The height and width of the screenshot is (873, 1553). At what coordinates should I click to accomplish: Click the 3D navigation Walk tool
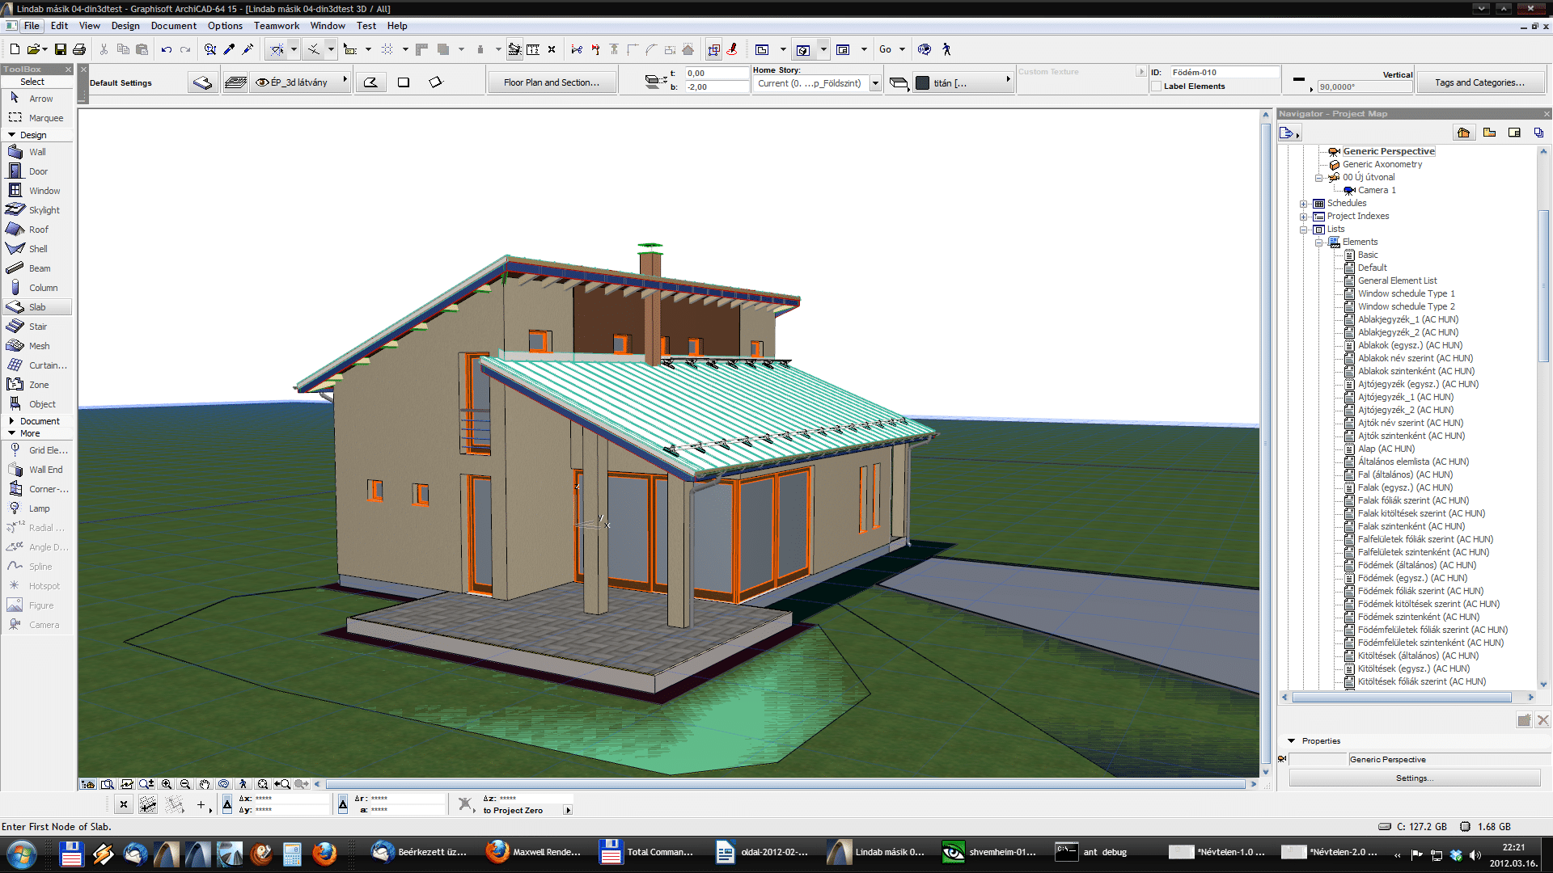(x=946, y=49)
